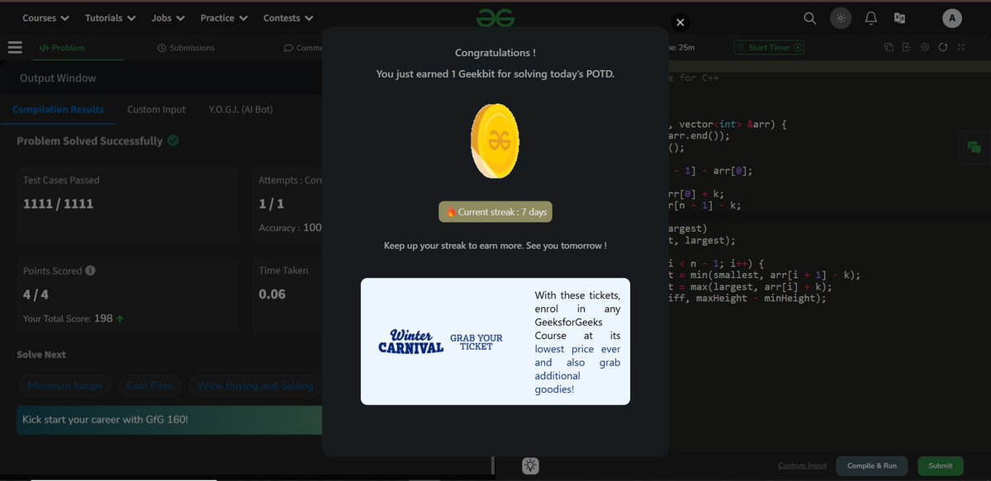Click the 'lowest price ever' blue text
Viewport: 991px width, 481px height.
576,349
